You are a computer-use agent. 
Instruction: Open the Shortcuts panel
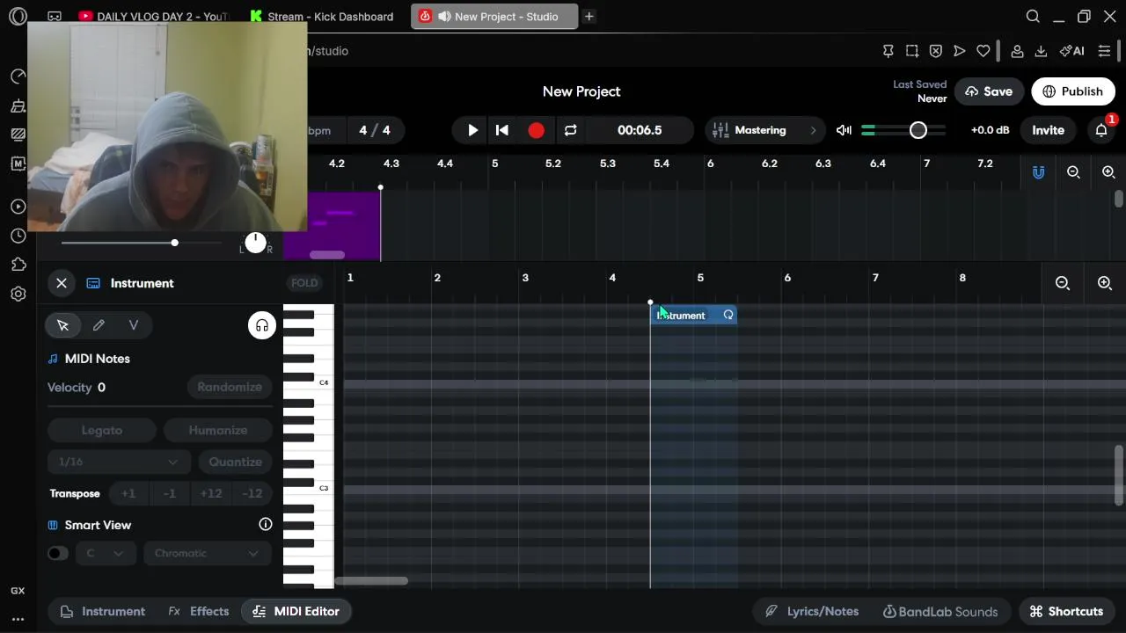1066,611
